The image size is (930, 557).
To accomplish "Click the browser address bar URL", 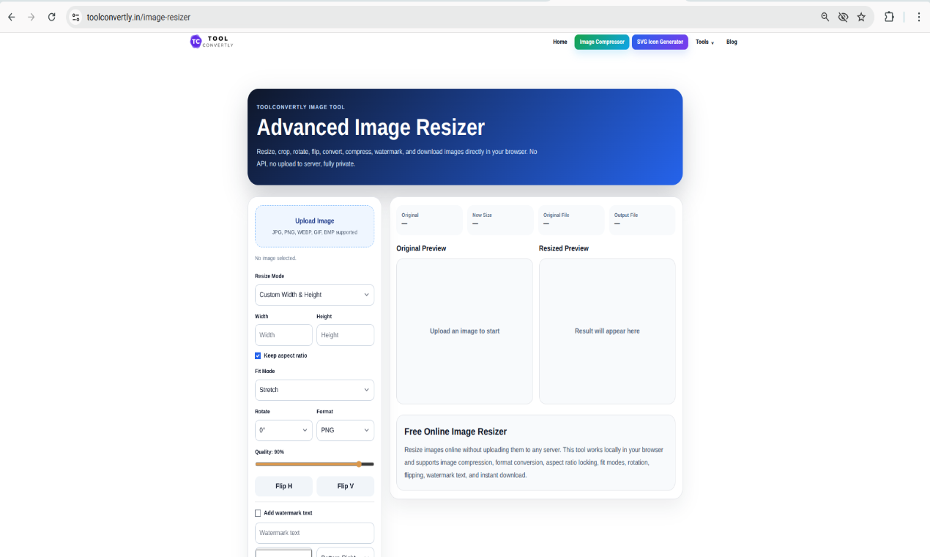I will [x=138, y=17].
